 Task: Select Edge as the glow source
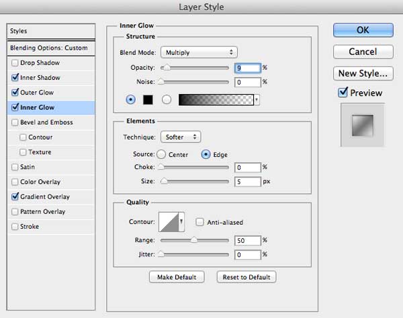(206, 154)
